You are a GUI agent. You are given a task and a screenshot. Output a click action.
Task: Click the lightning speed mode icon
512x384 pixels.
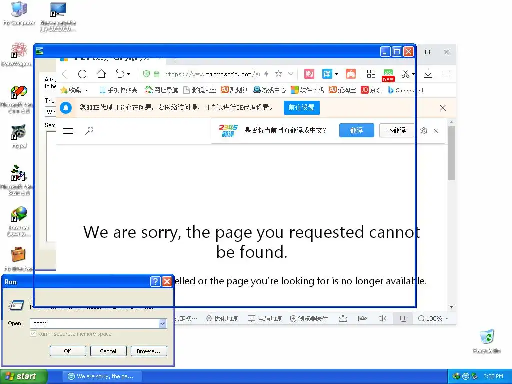pyautogui.click(x=266, y=74)
